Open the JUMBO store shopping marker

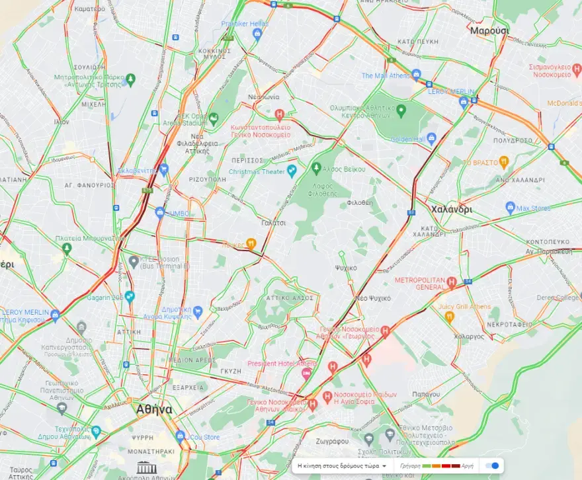pos(160,213)
